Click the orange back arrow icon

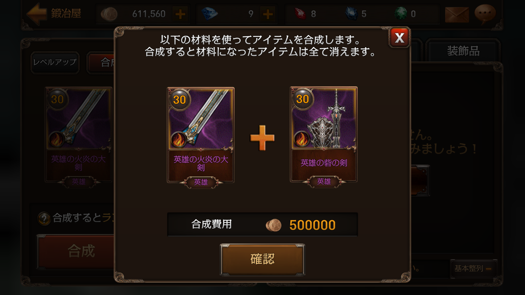(x=37, y=14)
